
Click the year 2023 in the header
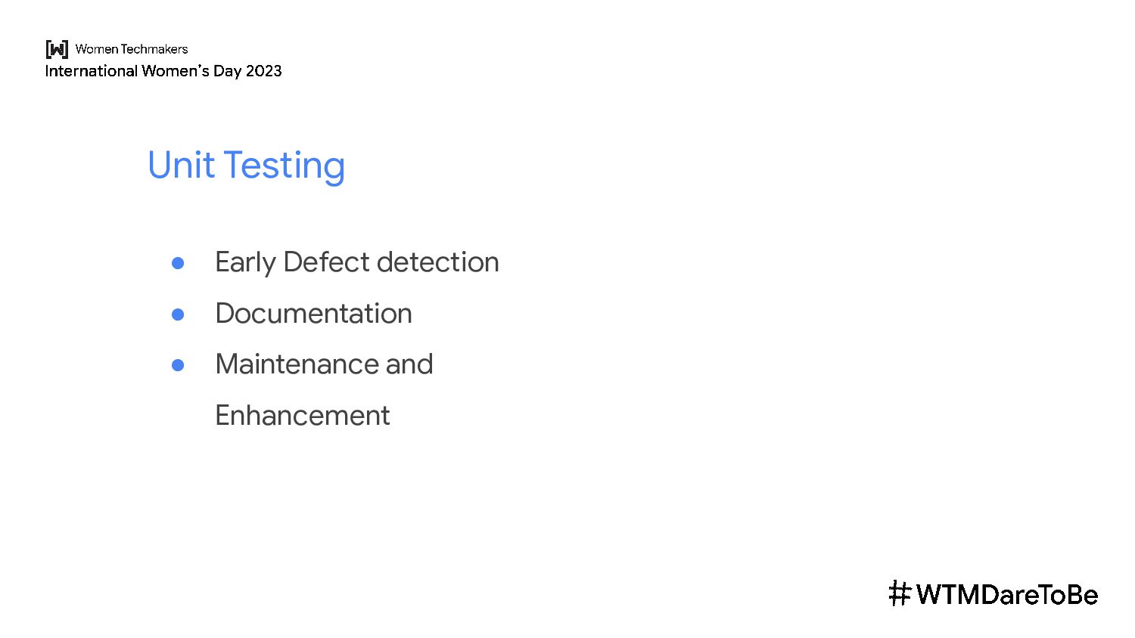tap(264, 71)
